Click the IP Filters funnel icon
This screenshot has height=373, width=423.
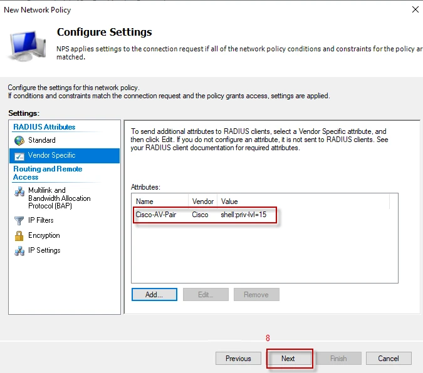click(19, 220)
